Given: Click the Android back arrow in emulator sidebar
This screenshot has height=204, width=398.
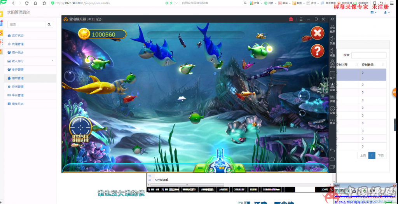Looking at the screenshot, I should [x=332, y=150].
